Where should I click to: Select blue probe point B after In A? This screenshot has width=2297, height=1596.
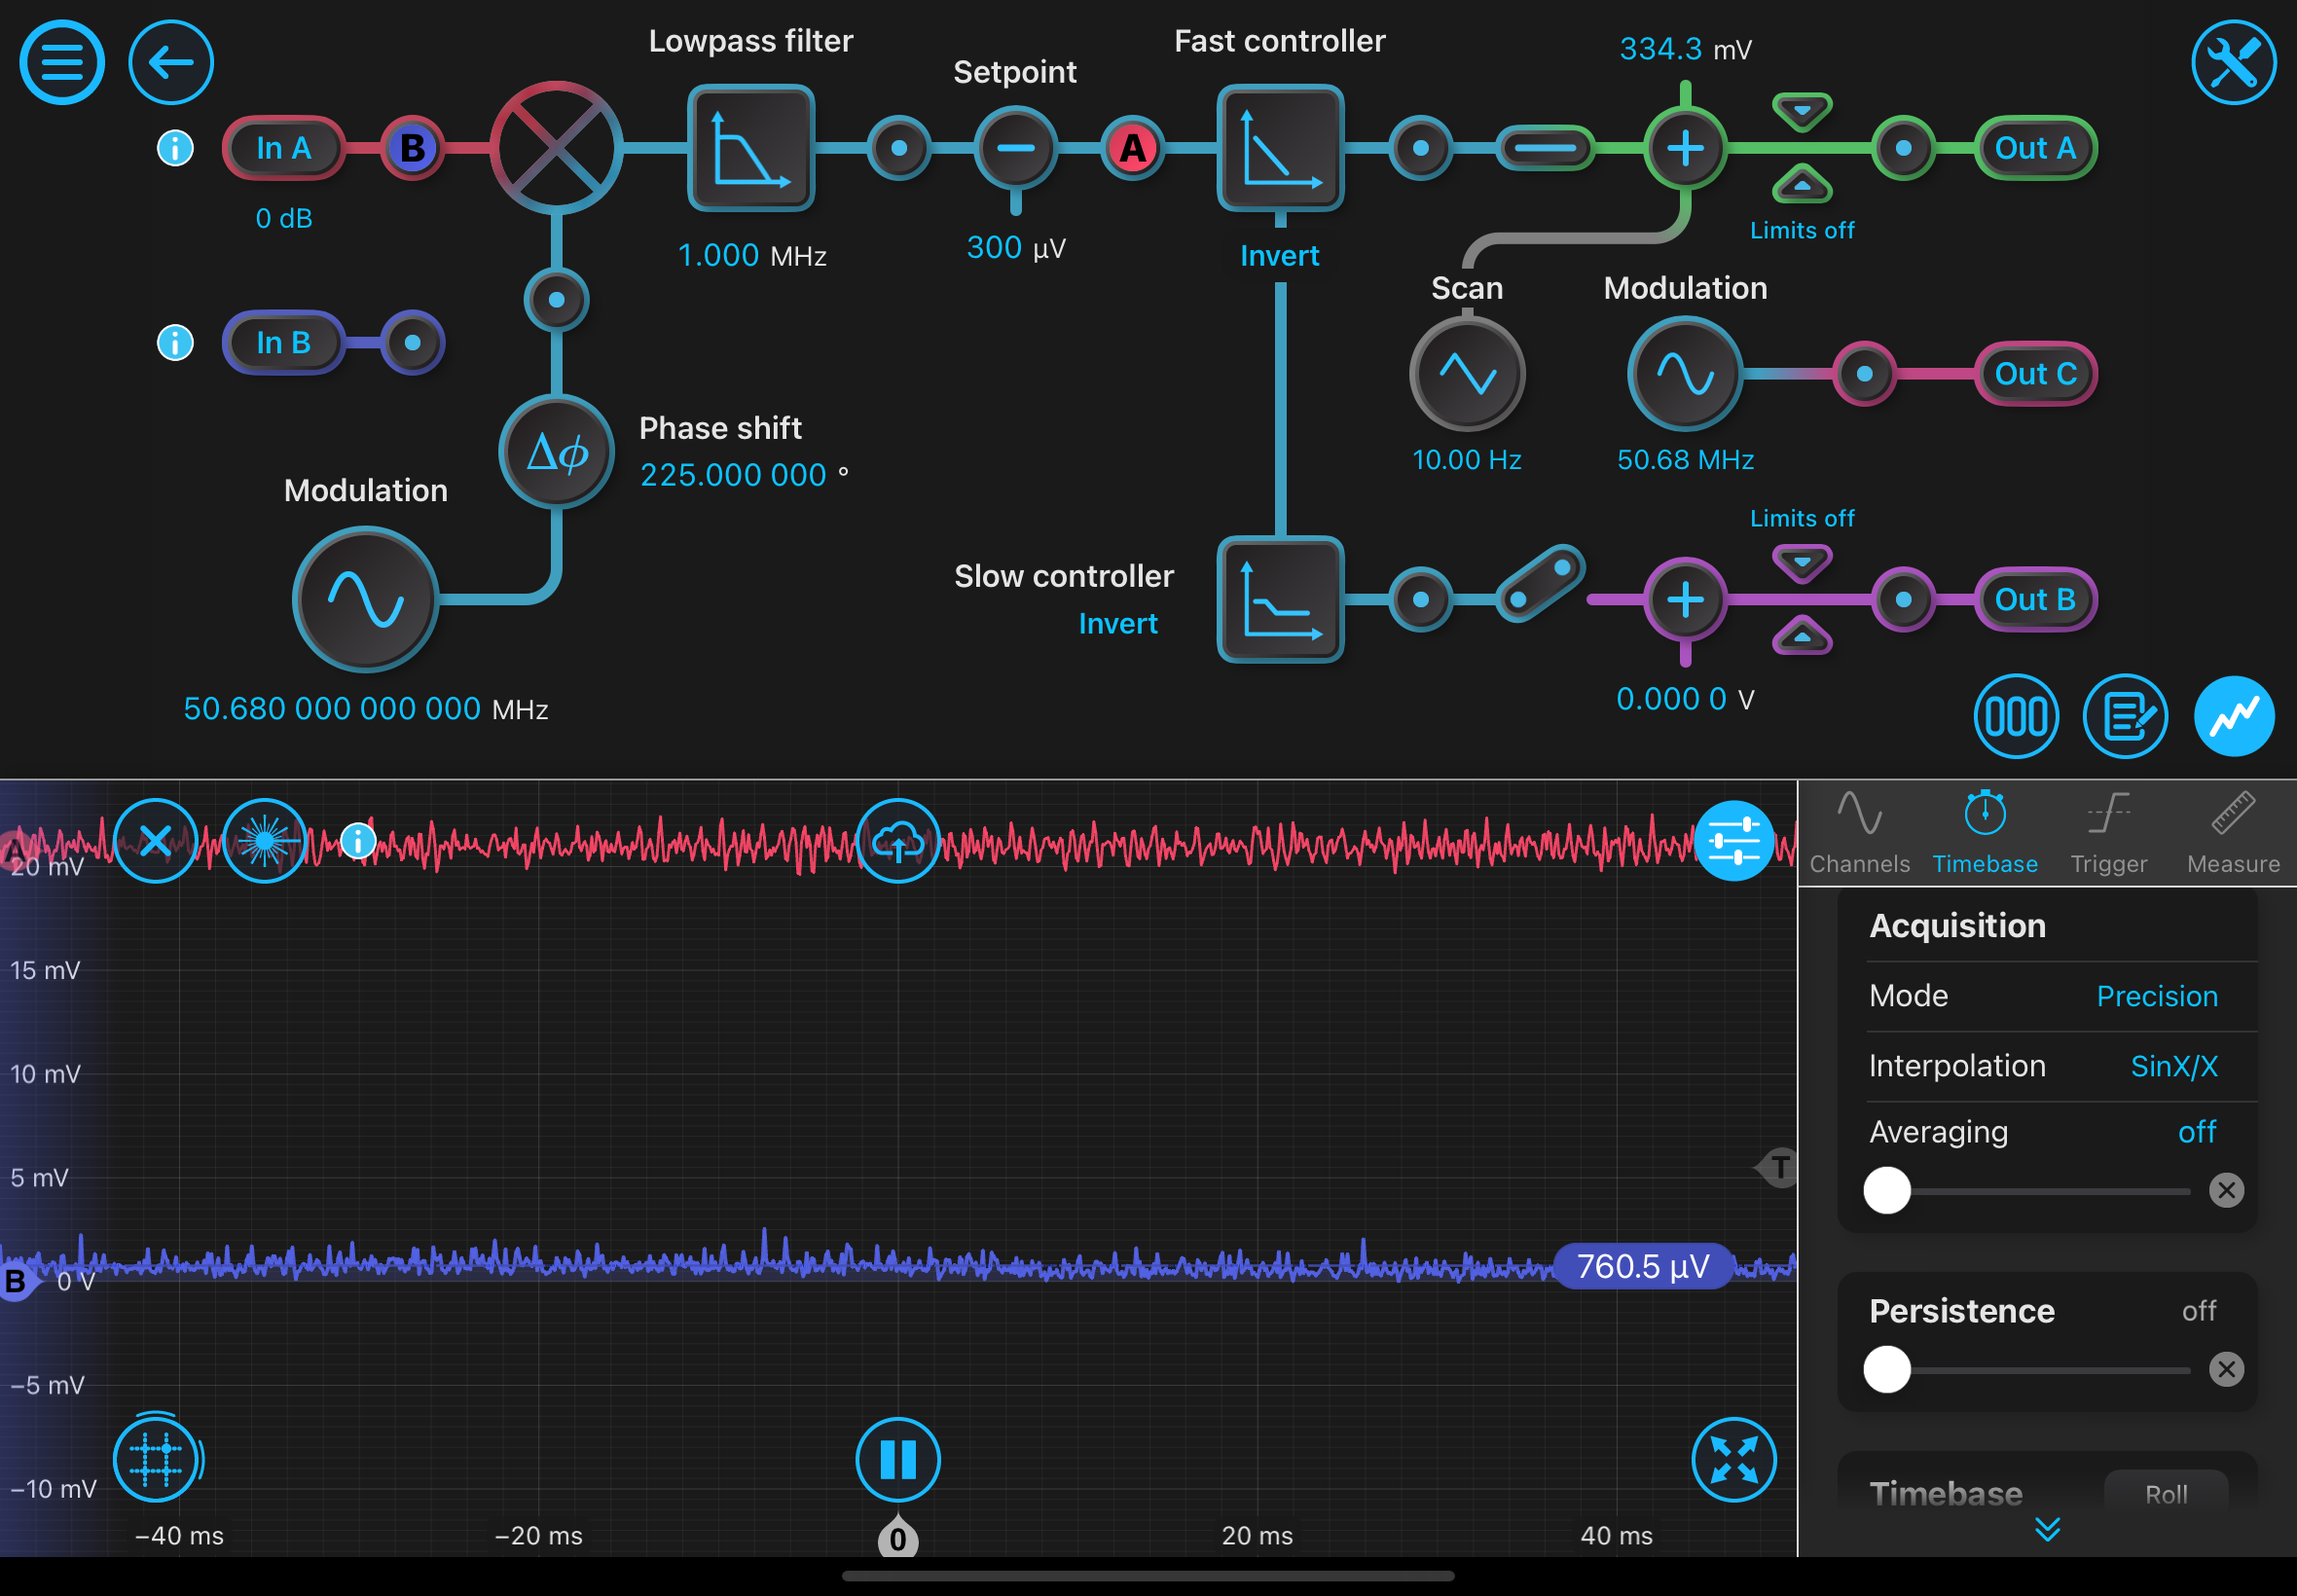click(412, 148)
